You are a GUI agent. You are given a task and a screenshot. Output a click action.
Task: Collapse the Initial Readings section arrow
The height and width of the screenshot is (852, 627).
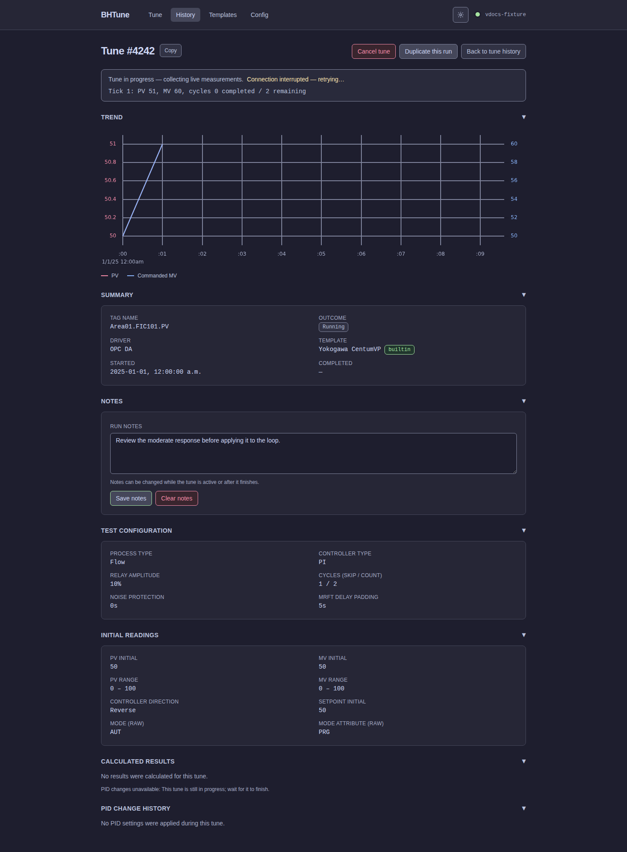(x=524, y=635)
